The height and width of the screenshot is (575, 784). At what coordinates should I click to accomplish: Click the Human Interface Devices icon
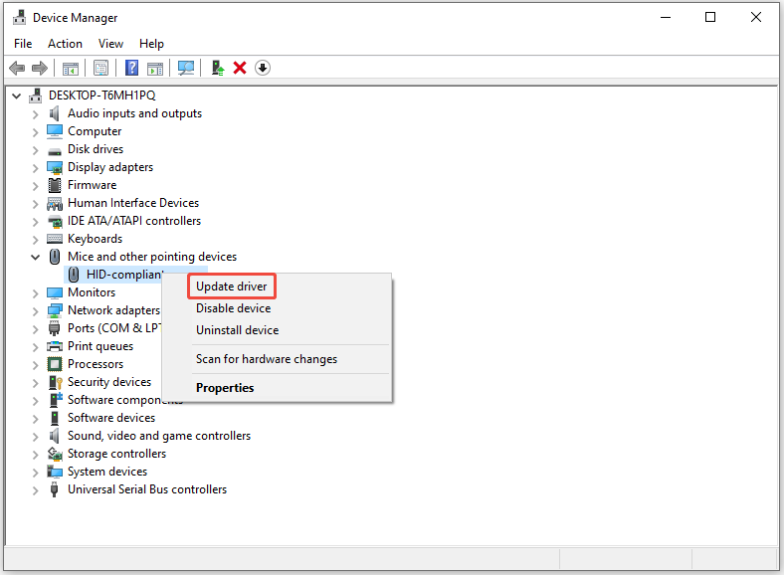pyautogui.click(x=55, y=203)
